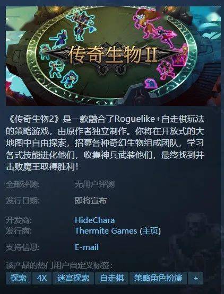This screenshot has width=224, height=294.
Task: Click the 支持信息 label
Action: [23, 247]
